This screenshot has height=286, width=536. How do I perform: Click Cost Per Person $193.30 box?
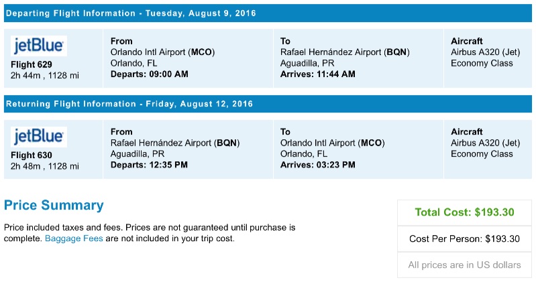point(464,239)
